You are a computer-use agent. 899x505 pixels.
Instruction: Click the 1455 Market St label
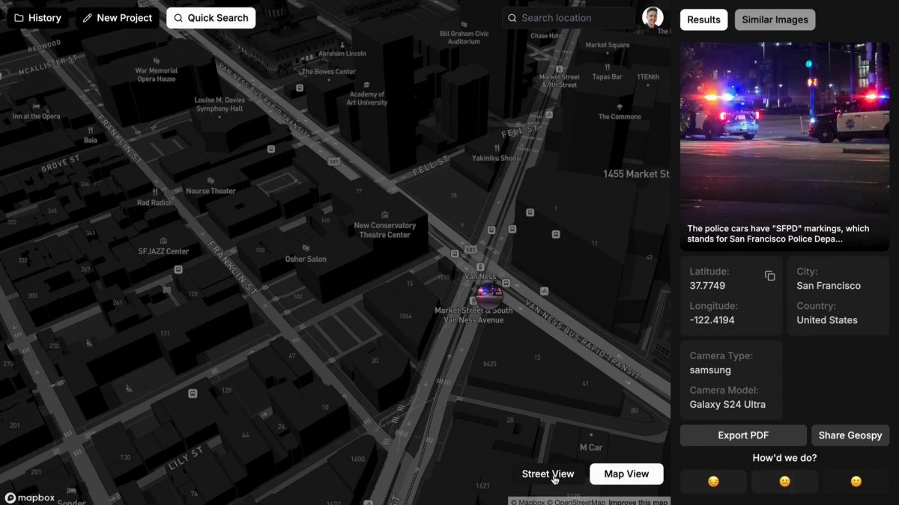[637, 174]
